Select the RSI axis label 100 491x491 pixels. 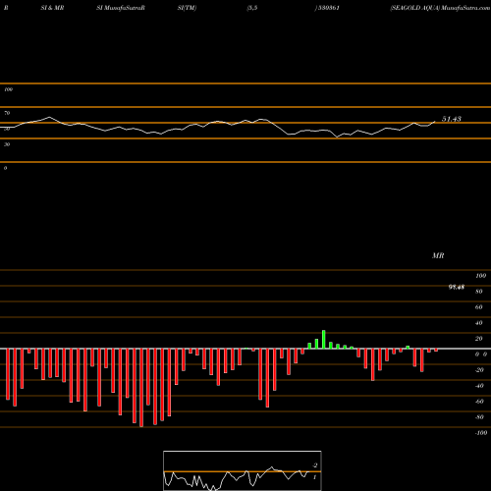(x=9, y=89)
